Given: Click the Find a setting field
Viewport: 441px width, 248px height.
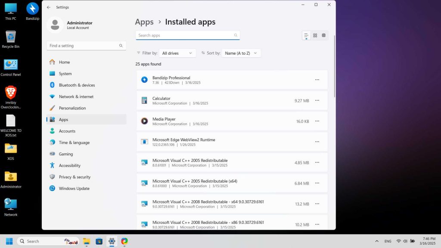Looking at the screenshot, I should coord(86,46).
